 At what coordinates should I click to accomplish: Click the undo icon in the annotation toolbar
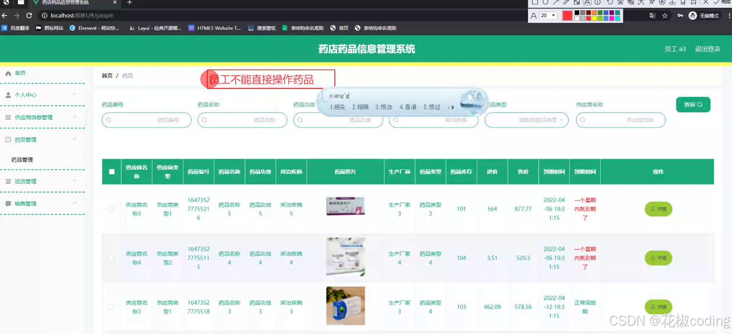(x=610, y=4)
